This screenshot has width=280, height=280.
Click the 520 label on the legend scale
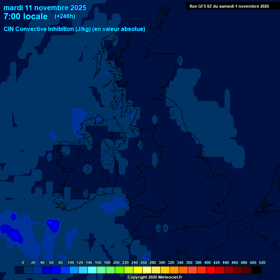[x=262, y=262]
